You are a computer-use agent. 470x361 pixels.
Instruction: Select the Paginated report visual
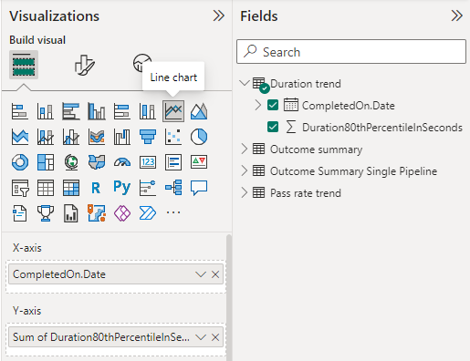coord(71,213)
